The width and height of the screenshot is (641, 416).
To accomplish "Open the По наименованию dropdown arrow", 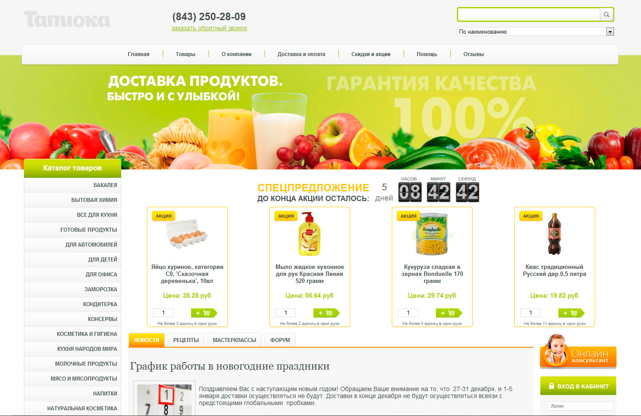I will [x=610, y=32].
